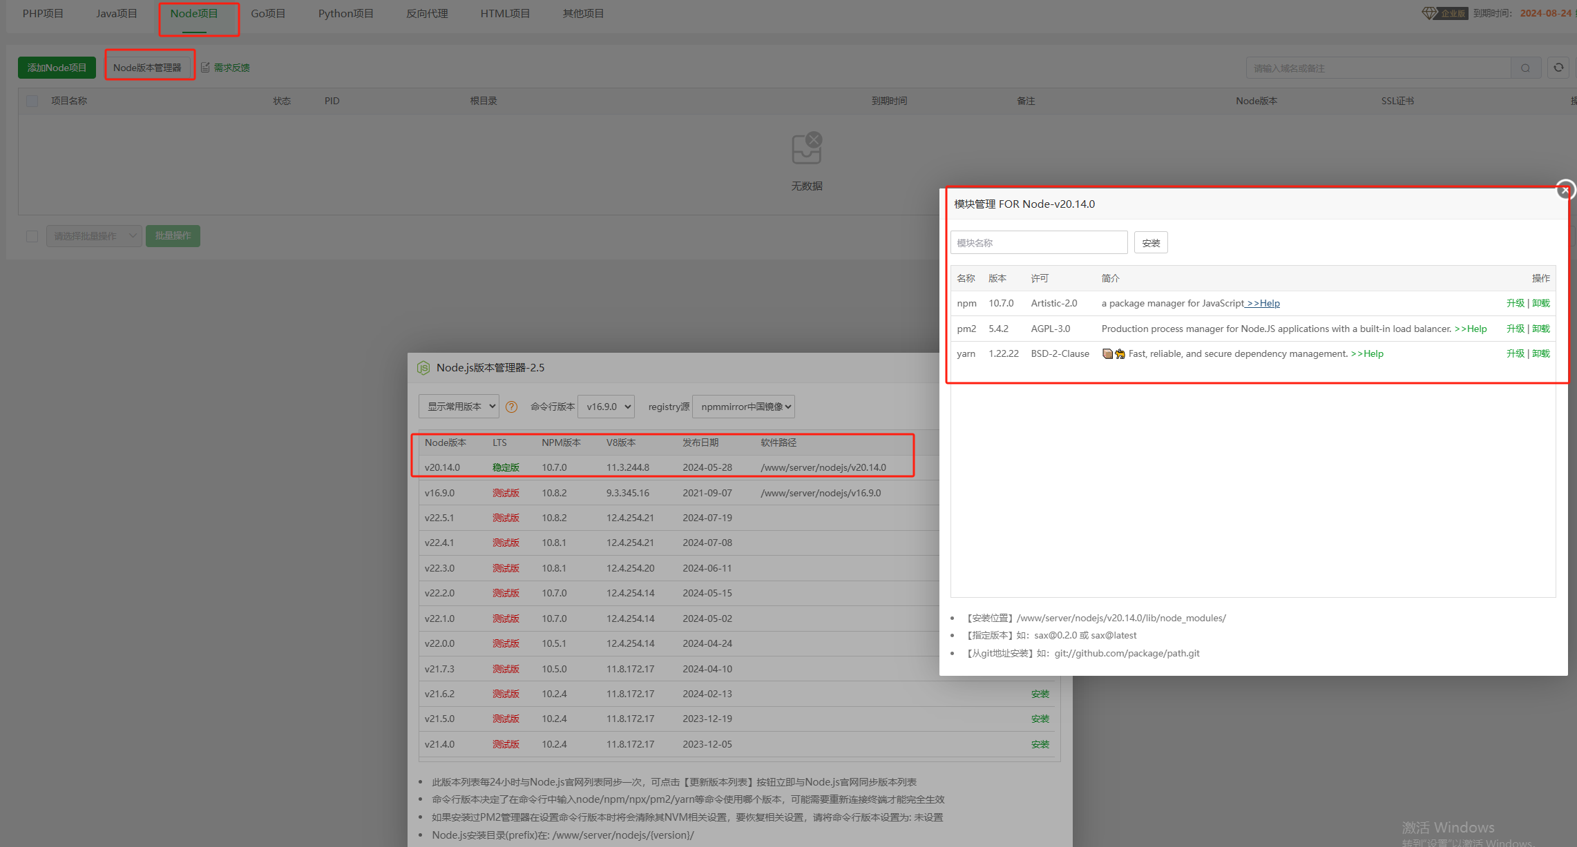Image resolution: width=1577 pixels, height=847 pixels.
Task: Close the module management dialog
Action: pos(1565,190)
